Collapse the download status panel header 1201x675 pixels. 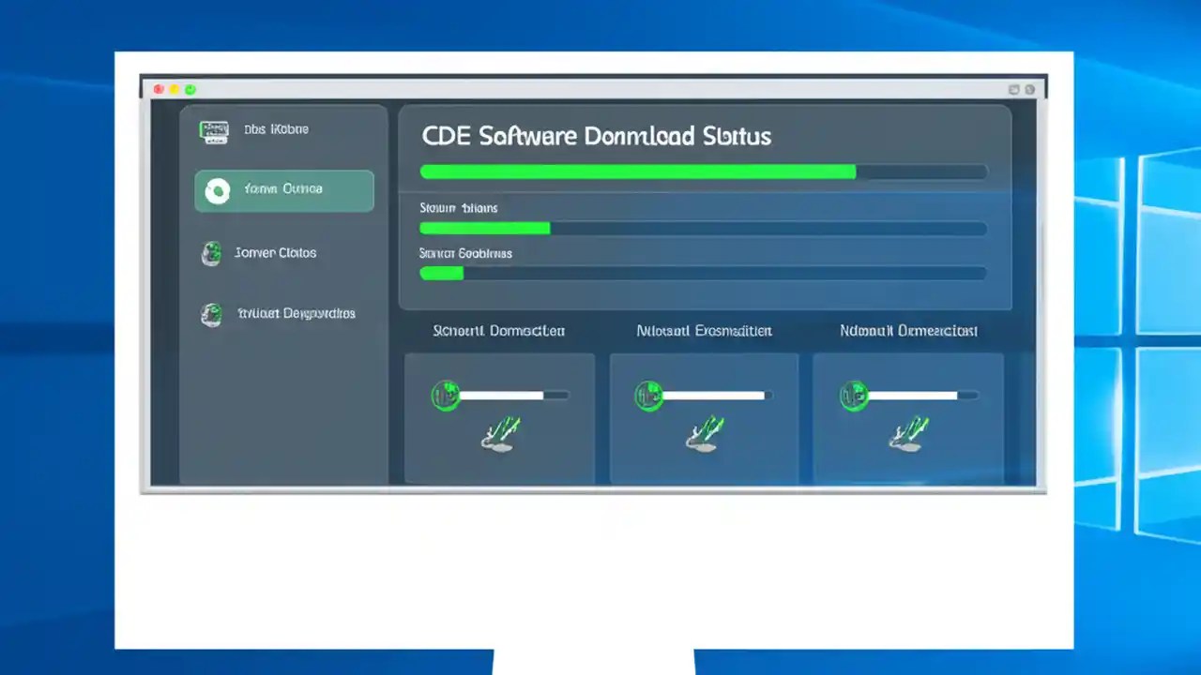click(x=597, y=136)
